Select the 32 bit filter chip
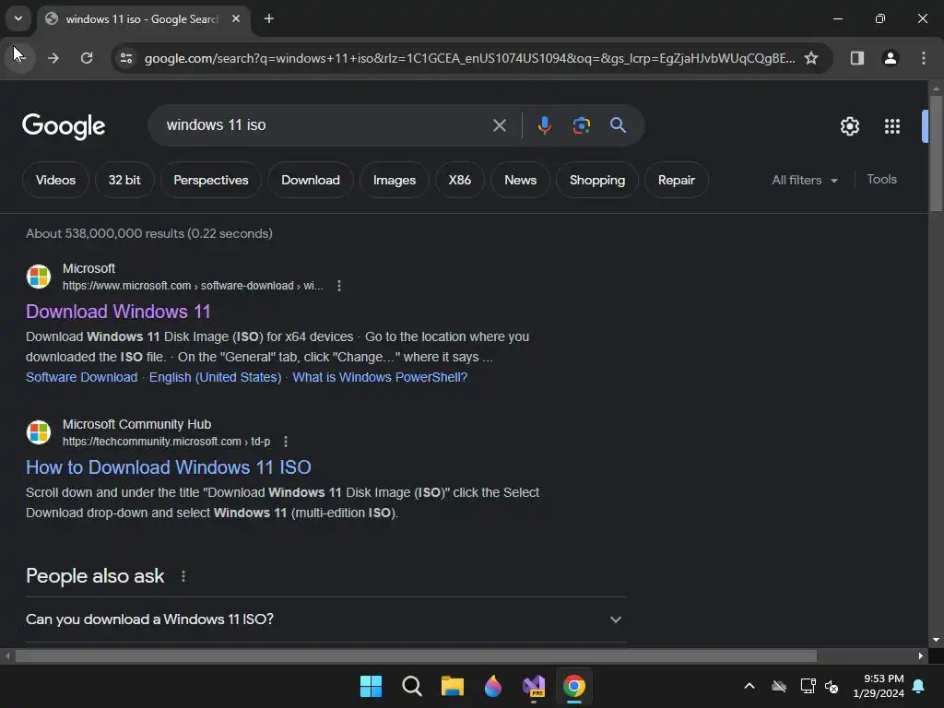This screenshot has width=944, height=708. [124, 180]
